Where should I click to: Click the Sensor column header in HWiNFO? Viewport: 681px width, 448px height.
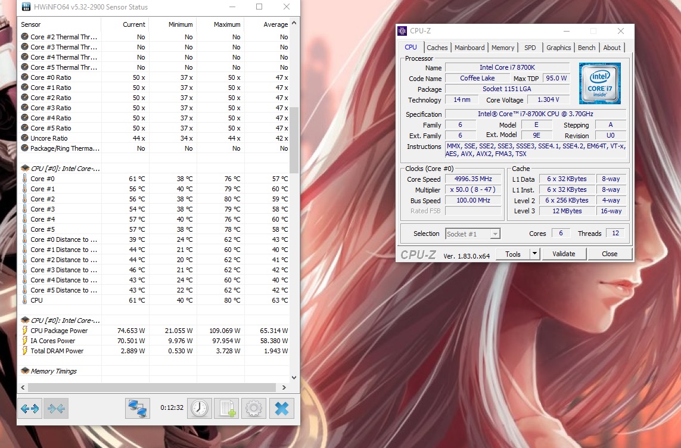60,25
